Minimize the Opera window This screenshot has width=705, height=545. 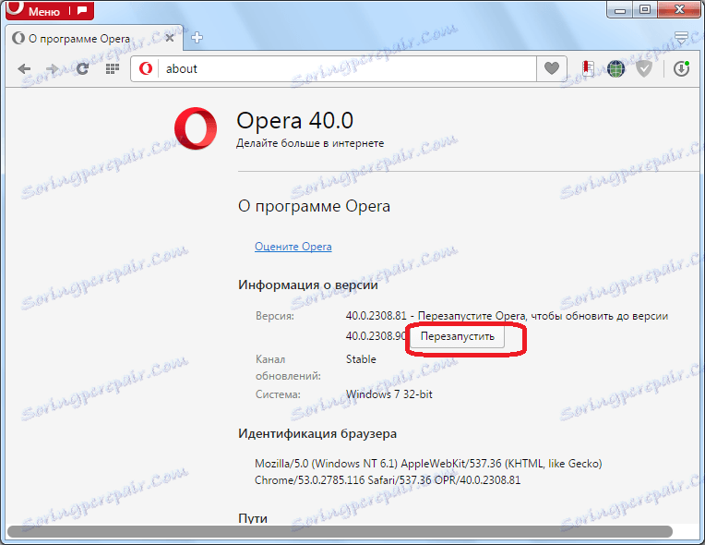(620, 9)
